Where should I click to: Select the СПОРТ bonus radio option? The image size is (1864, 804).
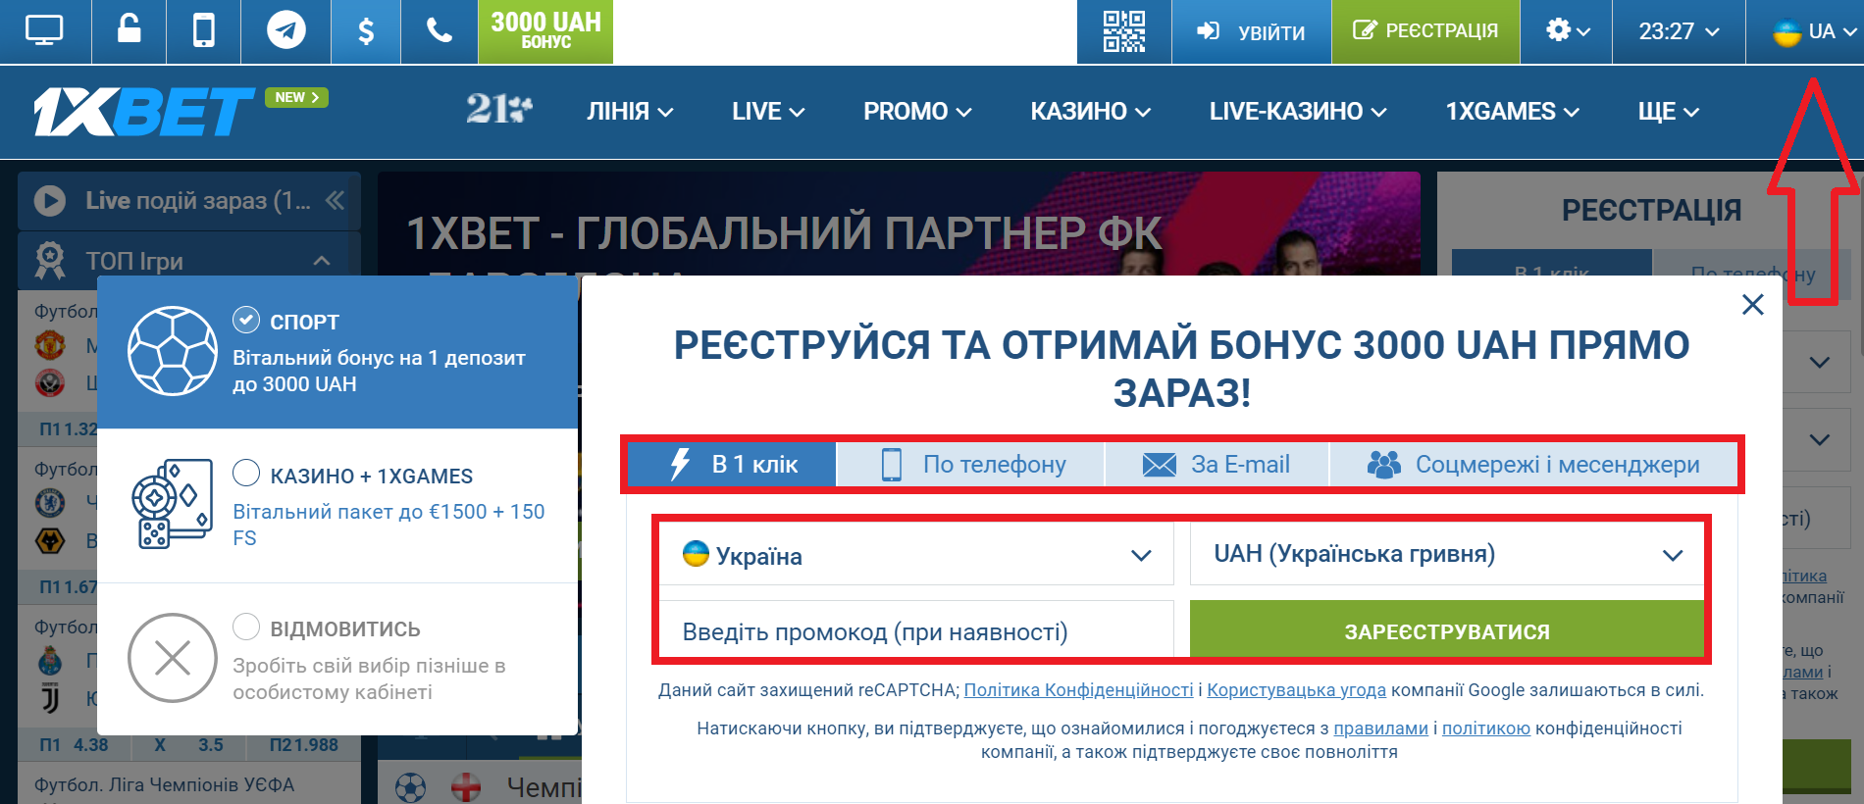click(246, 320)
